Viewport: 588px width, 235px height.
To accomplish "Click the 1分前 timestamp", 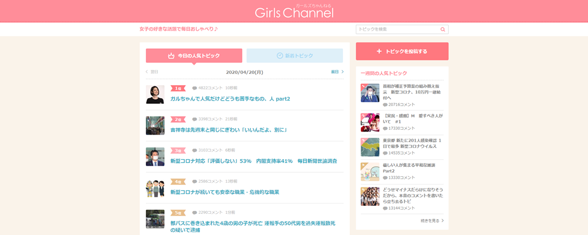I will pyautogui.click(x=230, y=213).
